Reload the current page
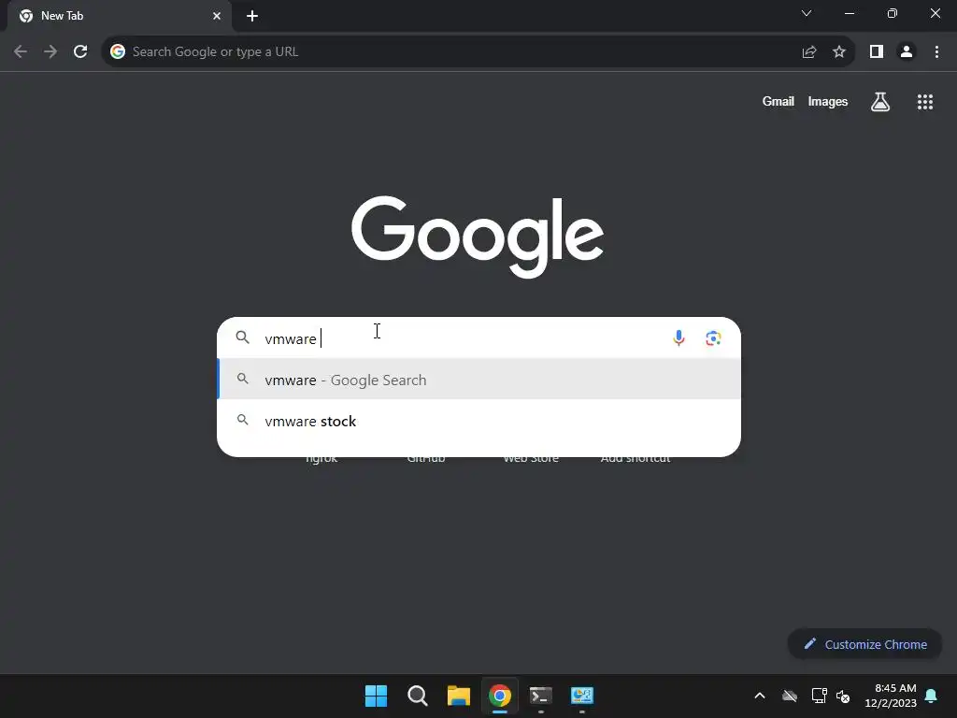 click(x=80, y=52)
